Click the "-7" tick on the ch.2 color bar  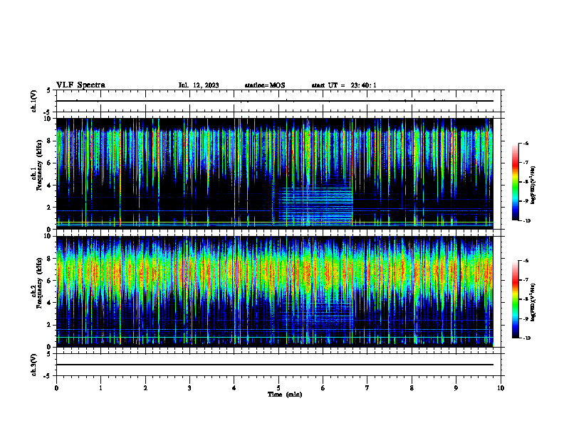coord(526,280)
